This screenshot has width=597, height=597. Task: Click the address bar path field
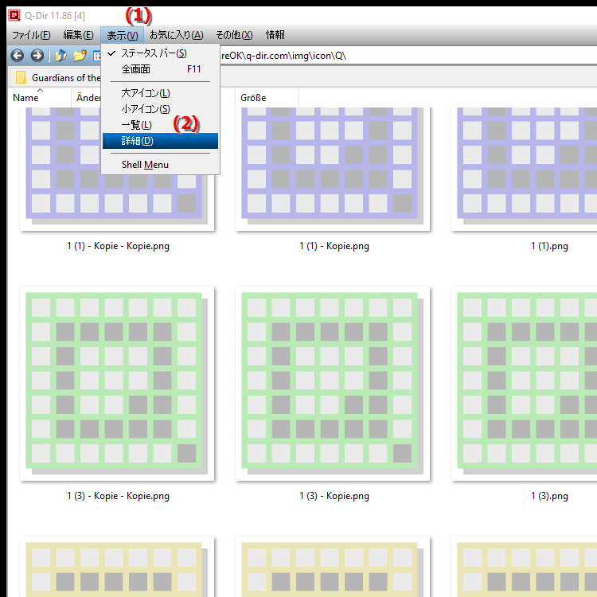click(408, 56)
